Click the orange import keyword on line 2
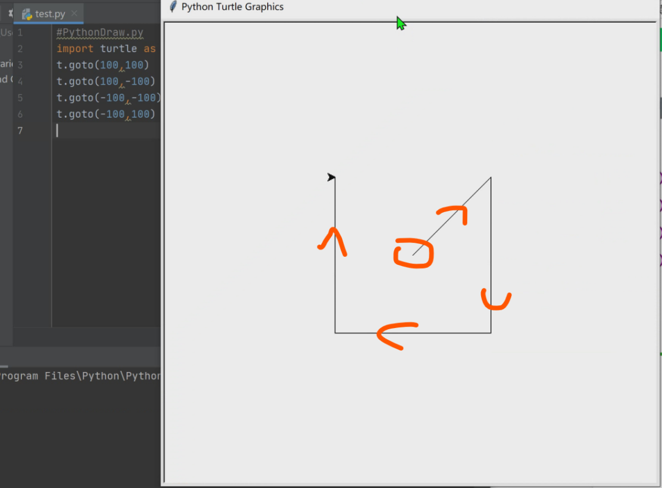Viewport: 662px width, 488px height. 75,48
